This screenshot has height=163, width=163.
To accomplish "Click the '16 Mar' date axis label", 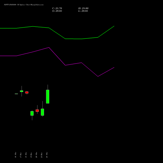I will tap(15, 155).
